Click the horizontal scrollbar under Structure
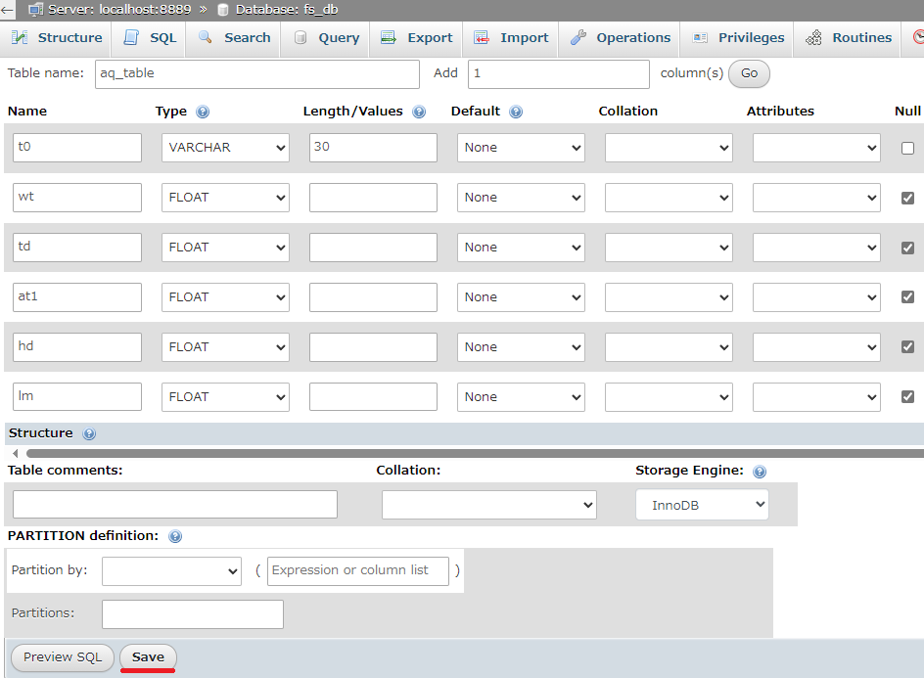This screenshot has width=924, height=678. [475, 454]
